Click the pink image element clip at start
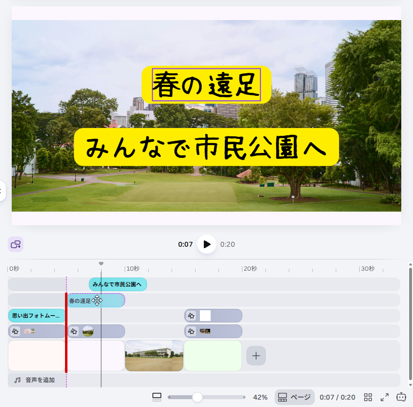The image size is (413, 407). (37, 331)
